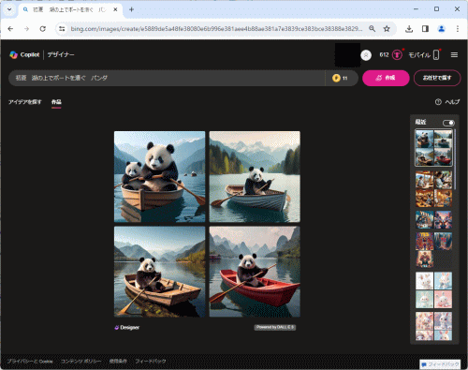
Task: Click the rewards medal icon
Action: point(397,55)
